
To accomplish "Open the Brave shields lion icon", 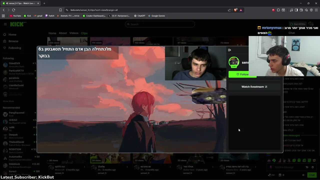I will coord(235,10).
